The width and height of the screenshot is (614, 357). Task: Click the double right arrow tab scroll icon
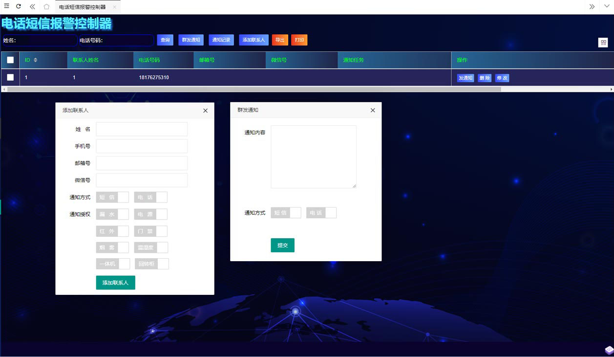tap(592, 7)
